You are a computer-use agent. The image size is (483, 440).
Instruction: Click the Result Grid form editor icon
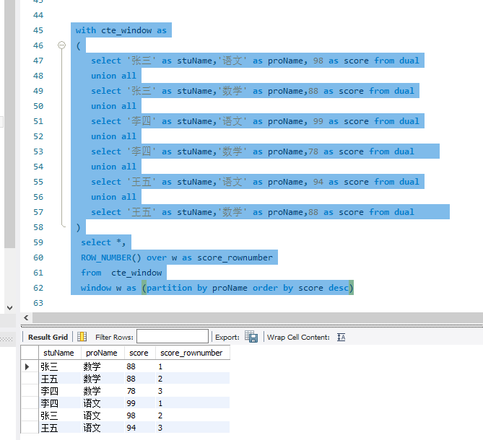coord(82,337)
